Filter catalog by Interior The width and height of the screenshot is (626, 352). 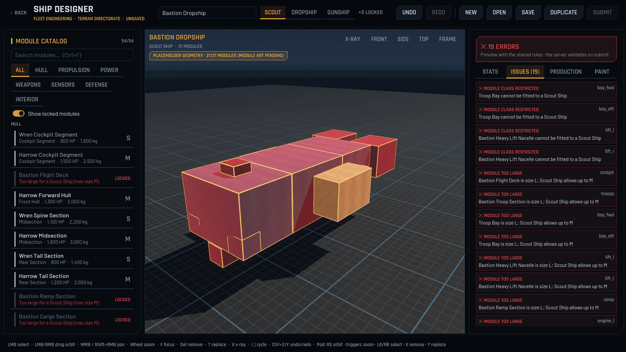(27, 99)
